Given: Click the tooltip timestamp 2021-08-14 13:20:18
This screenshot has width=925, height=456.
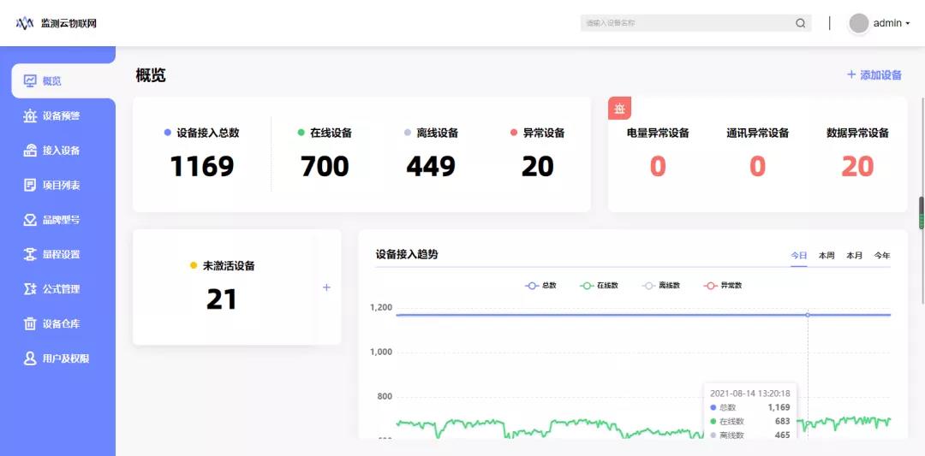Looking at the screenshot, I should 749,393.
